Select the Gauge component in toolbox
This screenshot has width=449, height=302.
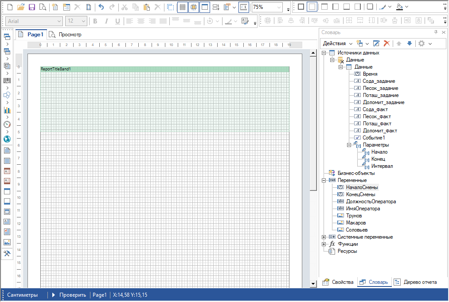click(7, 124)
